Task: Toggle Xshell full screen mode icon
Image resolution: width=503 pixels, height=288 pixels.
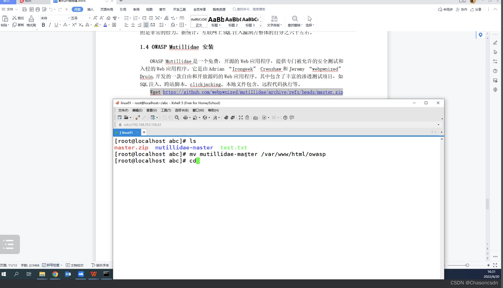Action: [241, 118]
